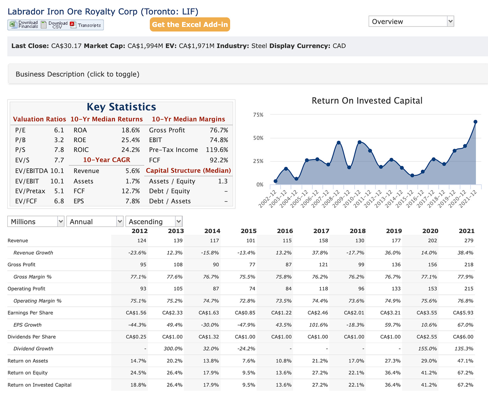Click the EV/EBITDA row label
This screenshot has width=488, height=396.
pyautogui.click(x=32, y=171)
